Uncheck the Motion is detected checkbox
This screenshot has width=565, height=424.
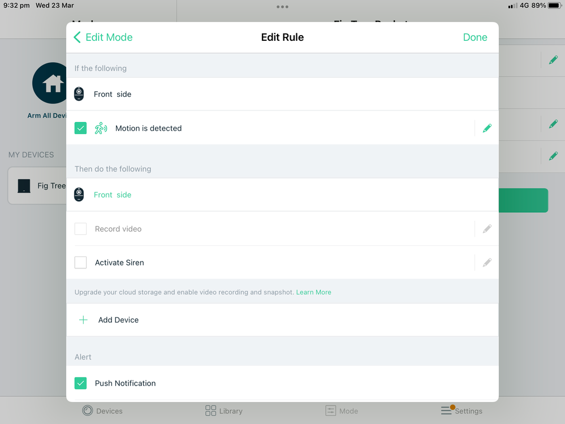(x=80, y=129)
